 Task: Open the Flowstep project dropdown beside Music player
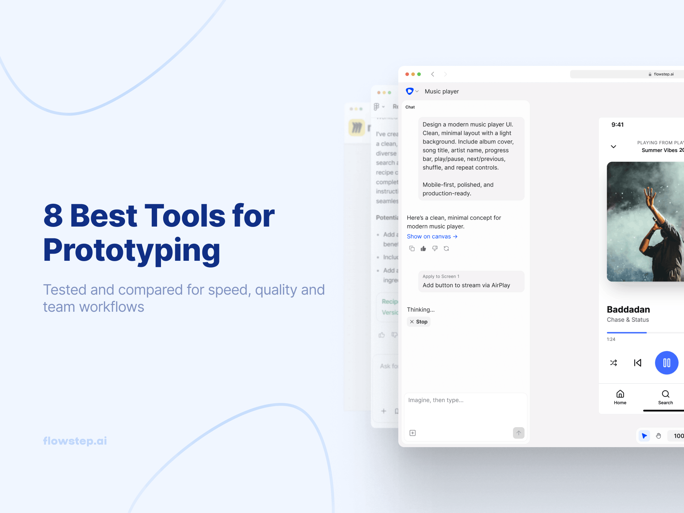tap(417, 91)
